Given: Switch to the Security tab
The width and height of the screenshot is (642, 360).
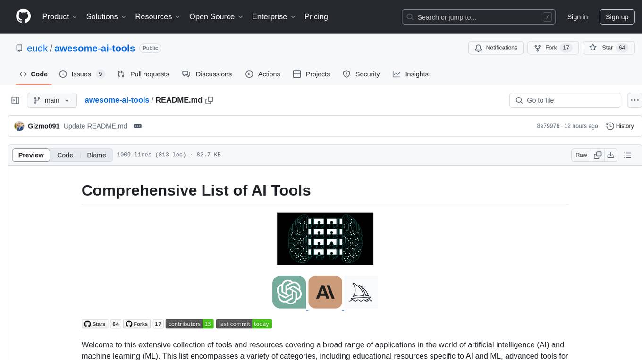Looking at the screenshot, I should [361, 74].
